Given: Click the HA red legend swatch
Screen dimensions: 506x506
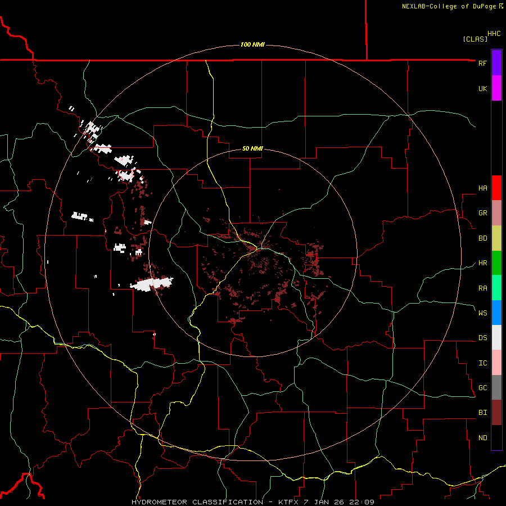Looking at the screenshot, I should [496, 188].
